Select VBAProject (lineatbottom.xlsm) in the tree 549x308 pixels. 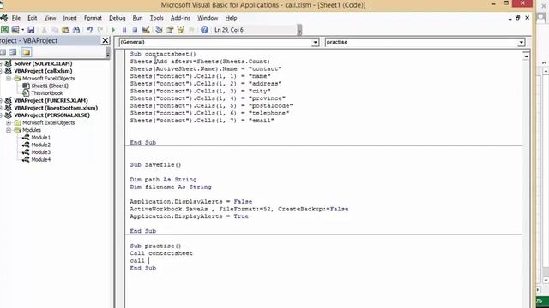tap(56, 108)
